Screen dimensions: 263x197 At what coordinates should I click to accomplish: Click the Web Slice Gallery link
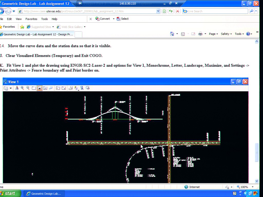(70, 27)
